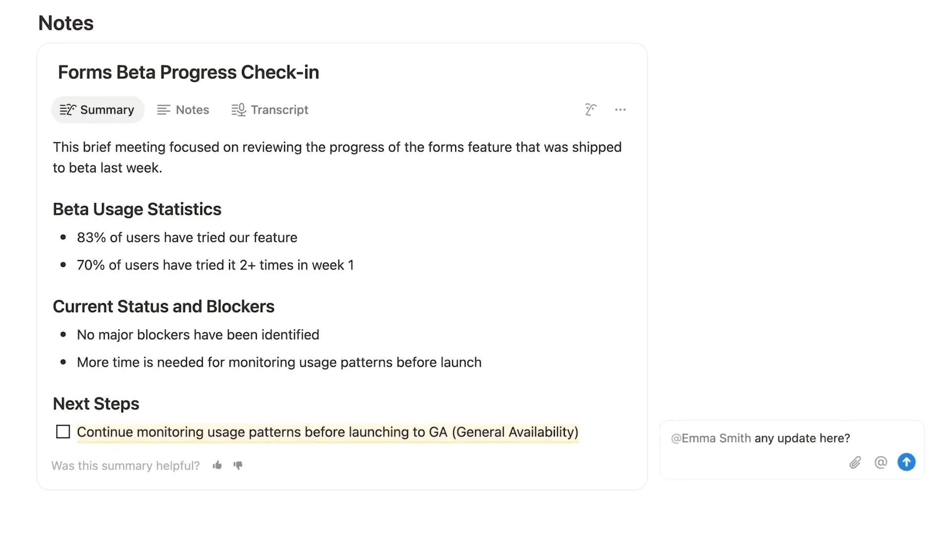Expand the Next Steps section heading
The width and height of the screenshot is (952, 535).
coord(96,403)
